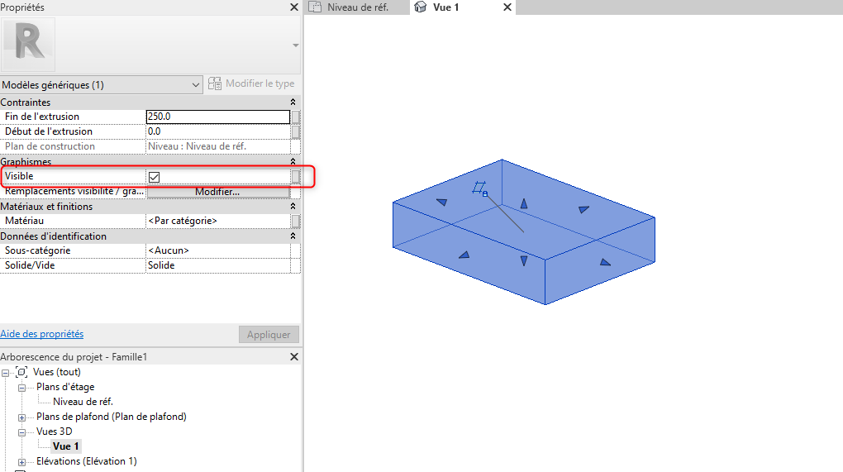
Task: Select Niveau de réf. in project browser
Action: [83, 402]
